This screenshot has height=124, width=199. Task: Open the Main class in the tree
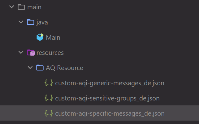coord(53,38)
